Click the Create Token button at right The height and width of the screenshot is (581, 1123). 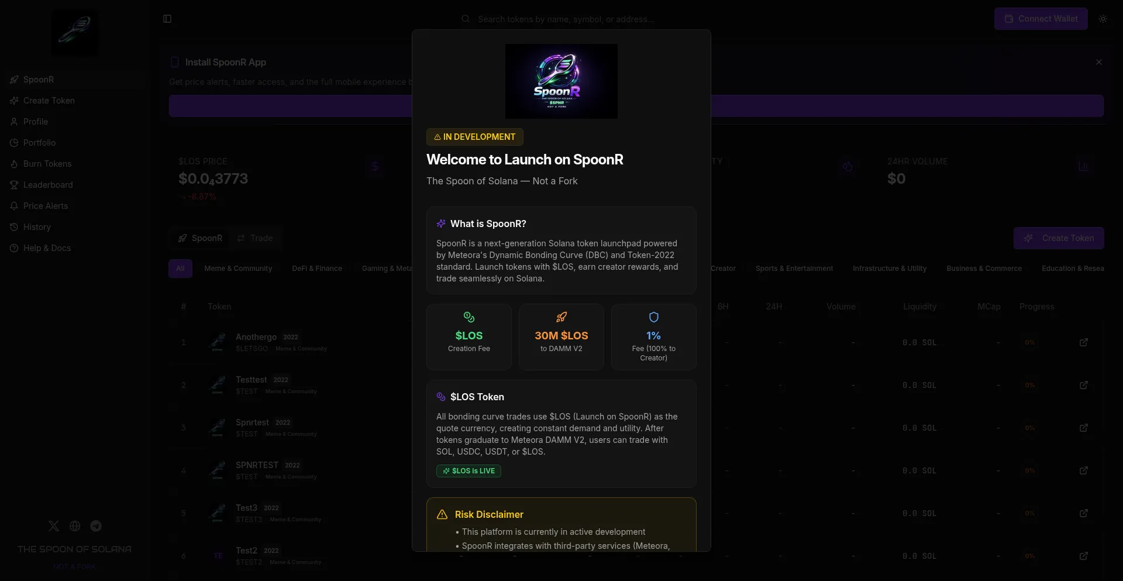tap(1058, 238)
